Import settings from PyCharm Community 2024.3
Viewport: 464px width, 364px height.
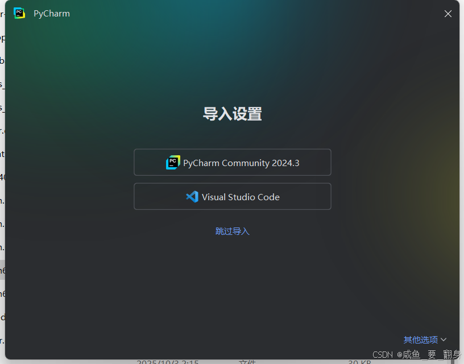pos(233,163)
